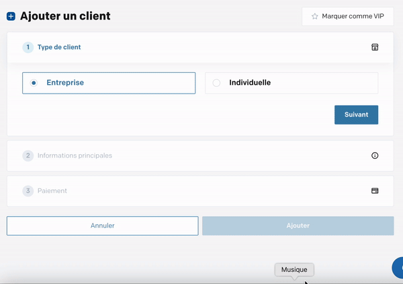
Task: Click the Ajouter button
Action: (298, 226)
